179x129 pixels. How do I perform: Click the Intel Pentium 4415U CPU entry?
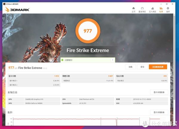coord(87,99)
